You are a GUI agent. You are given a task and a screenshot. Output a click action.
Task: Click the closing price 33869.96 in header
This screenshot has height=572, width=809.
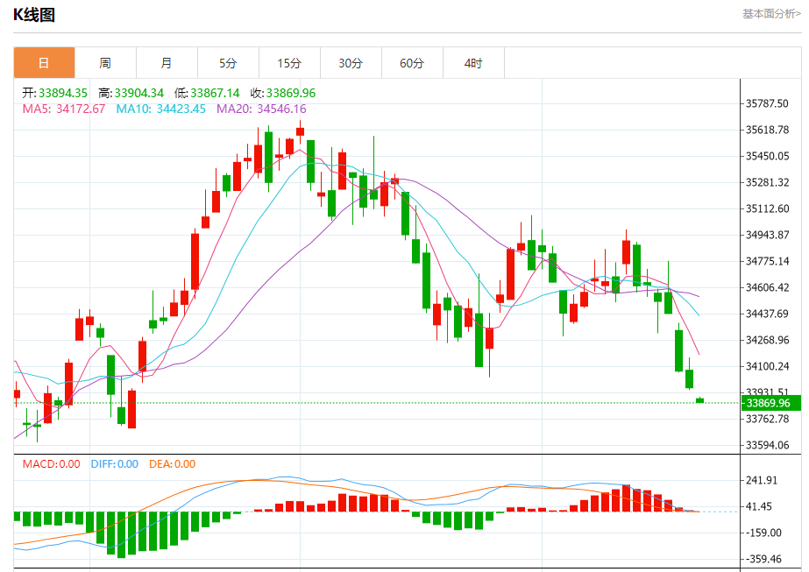290,94
